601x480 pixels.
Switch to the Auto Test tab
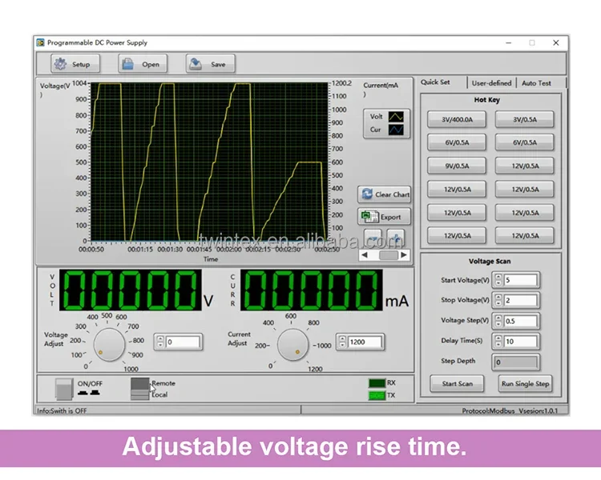point(536,83)
